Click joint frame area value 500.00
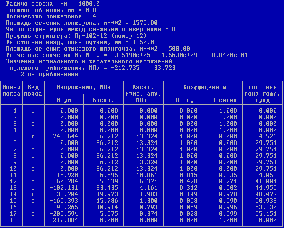The height and width of the screenshot is (228, 284). [x=179, y=49]
